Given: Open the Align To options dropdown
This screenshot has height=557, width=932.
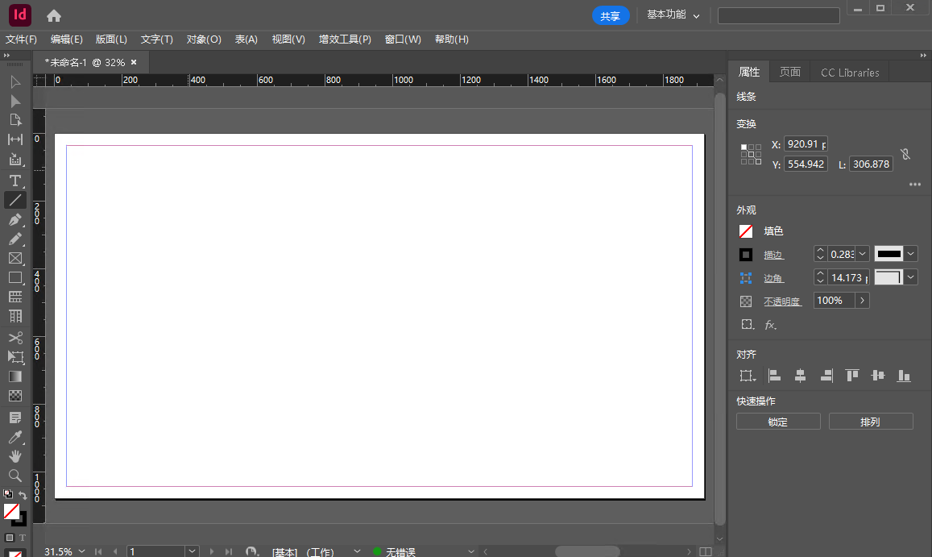Looking at the screenshot, I should pos(748,376).
